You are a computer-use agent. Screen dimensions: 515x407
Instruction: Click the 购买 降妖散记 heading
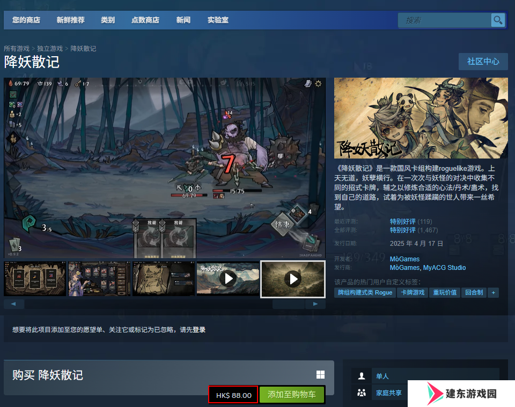click(48, 375)
